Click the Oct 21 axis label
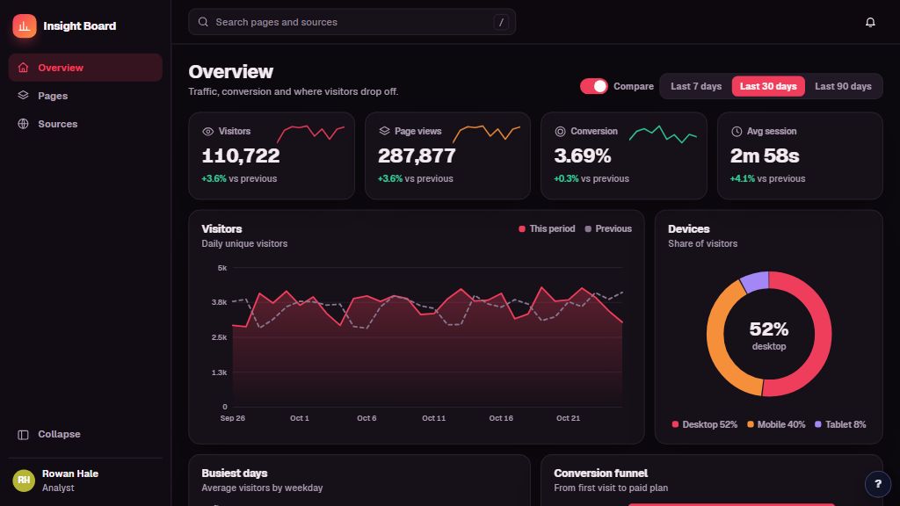This screenshot has height=506, width=900. tap(568, 418)
